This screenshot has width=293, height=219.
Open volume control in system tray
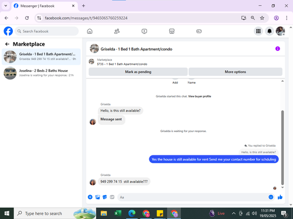point(254,214)
